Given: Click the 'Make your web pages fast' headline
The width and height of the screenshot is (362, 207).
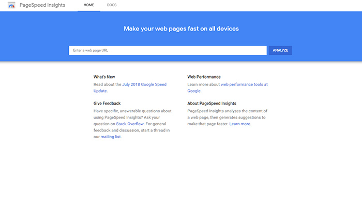Looking at the screenshot, I should (x=181, y=28).
